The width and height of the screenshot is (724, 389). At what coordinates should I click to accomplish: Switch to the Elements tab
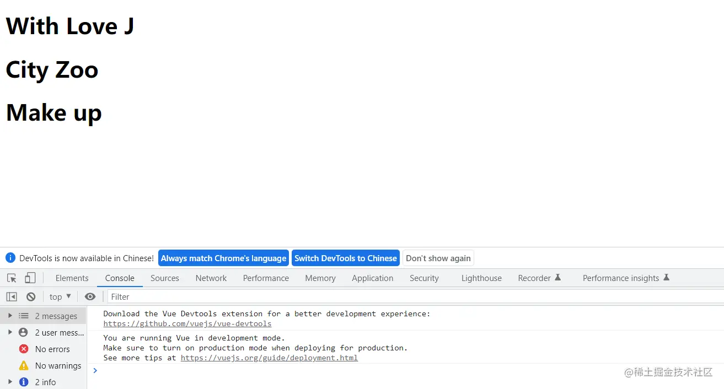pos(72,278)
